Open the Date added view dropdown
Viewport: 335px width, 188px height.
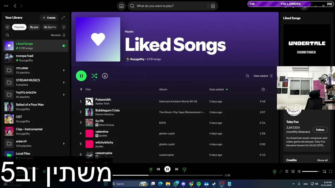coord(263,76)
